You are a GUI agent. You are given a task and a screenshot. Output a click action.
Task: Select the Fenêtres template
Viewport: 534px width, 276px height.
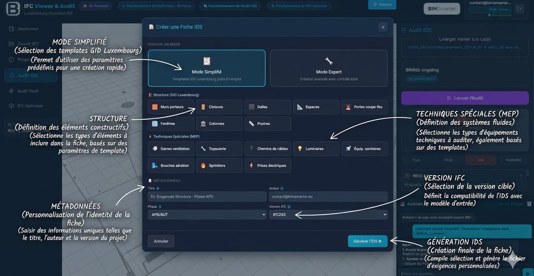pyautogui.click(x=171, y=124)
